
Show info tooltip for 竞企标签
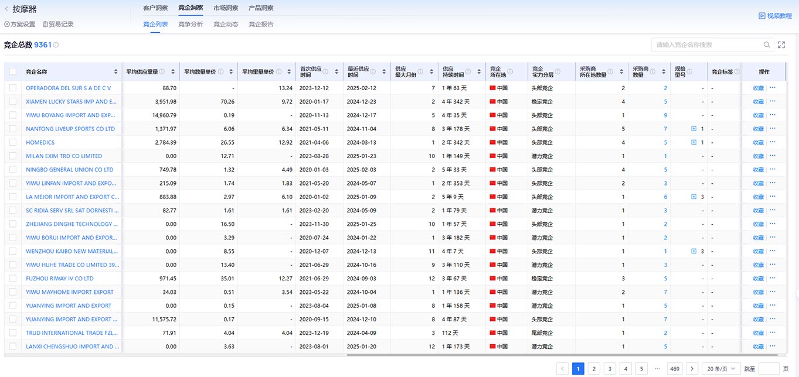[x=737, y=71]
